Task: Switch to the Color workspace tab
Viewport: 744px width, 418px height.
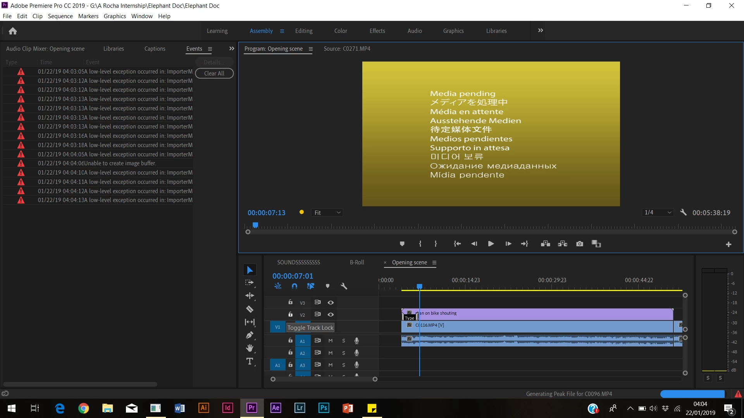Action: 341,31
